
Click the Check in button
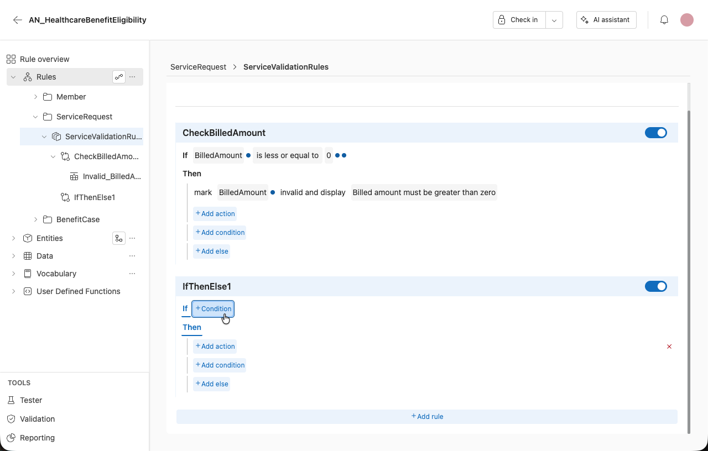point(519,20)
